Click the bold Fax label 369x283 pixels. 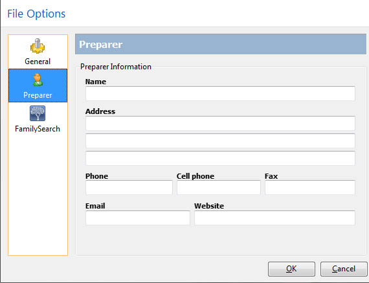tap(271, 176)
